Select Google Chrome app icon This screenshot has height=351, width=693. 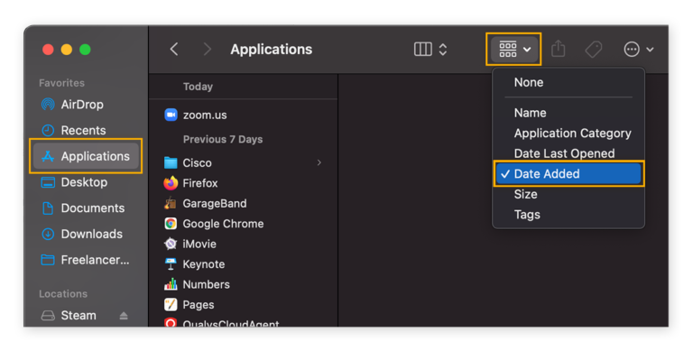[171, 224]
